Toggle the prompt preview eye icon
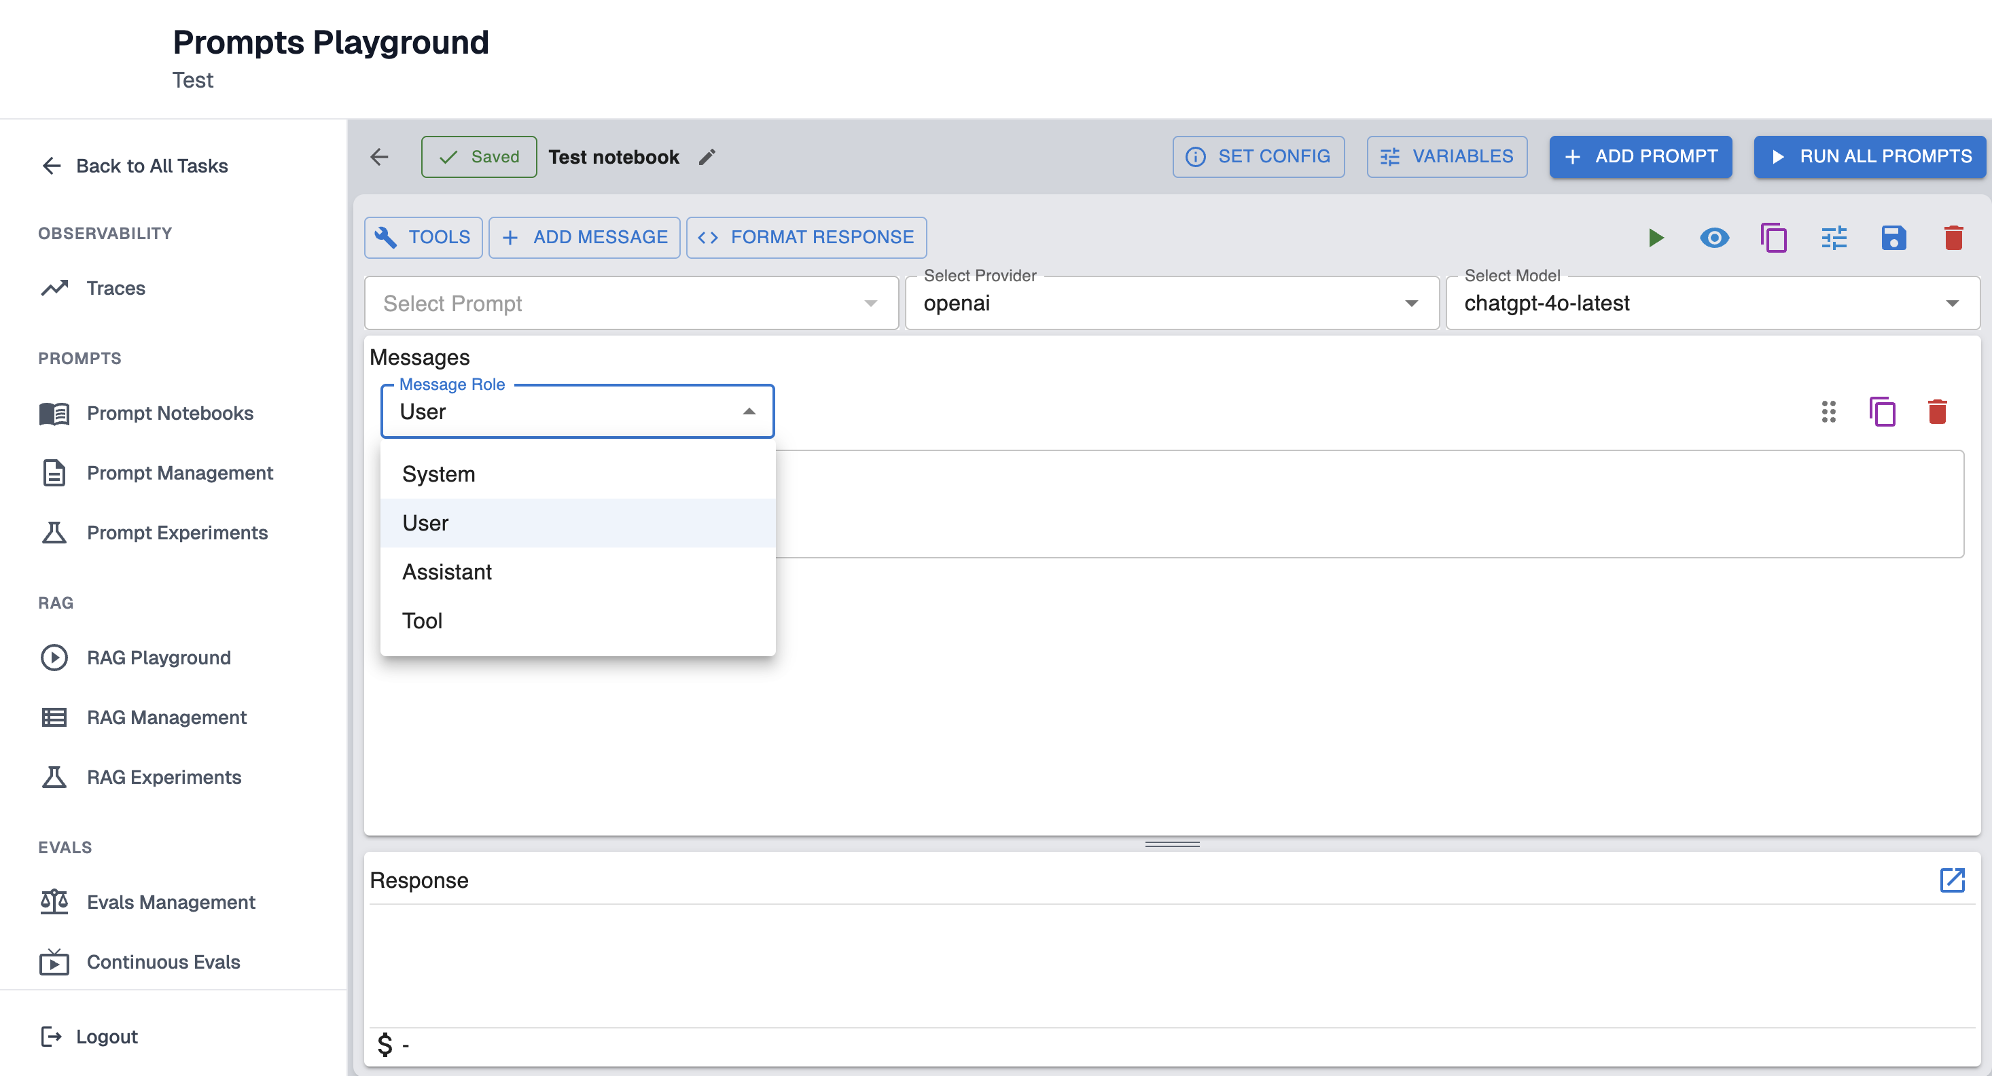 tap(1713, 237)
